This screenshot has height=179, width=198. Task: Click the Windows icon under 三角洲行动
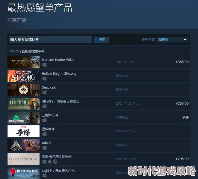tap(44, 120)
